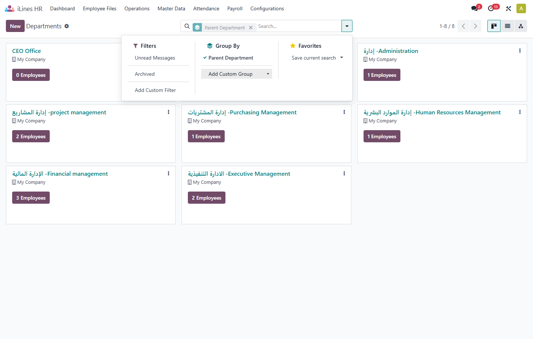The height and width of the screenshot is (339, 533).
Task: Open the Payroll menu
Action: point(235,8)
